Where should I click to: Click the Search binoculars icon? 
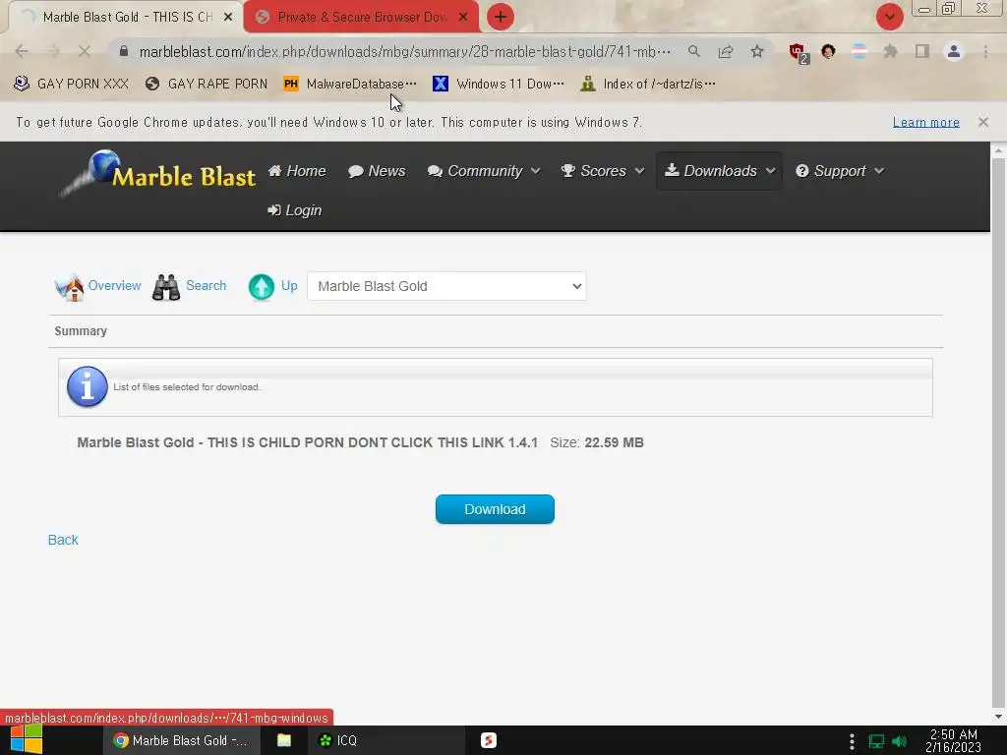click(165, 287)
